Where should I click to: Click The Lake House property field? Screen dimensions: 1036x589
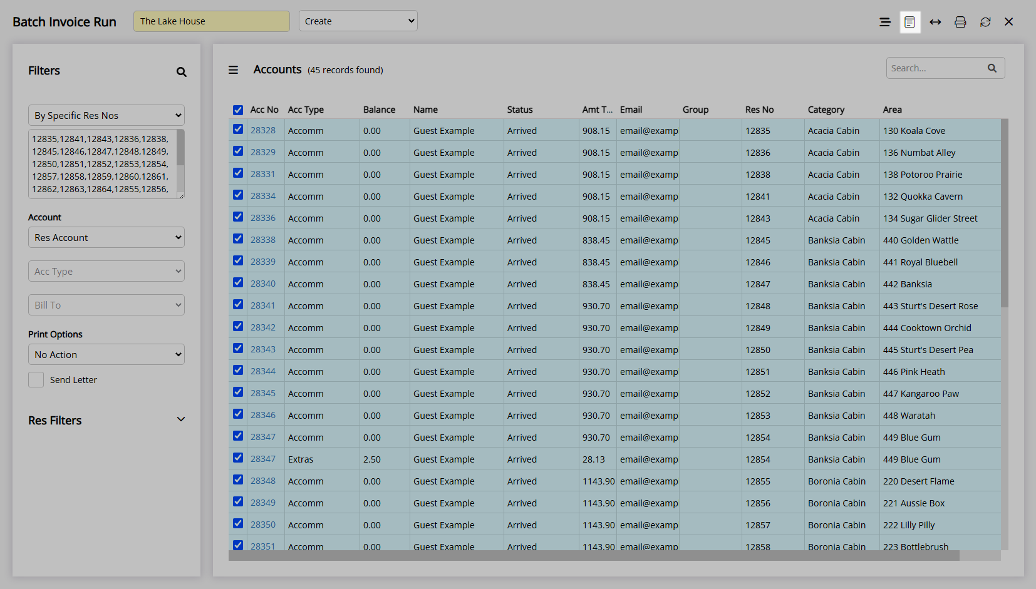point(212,21)
